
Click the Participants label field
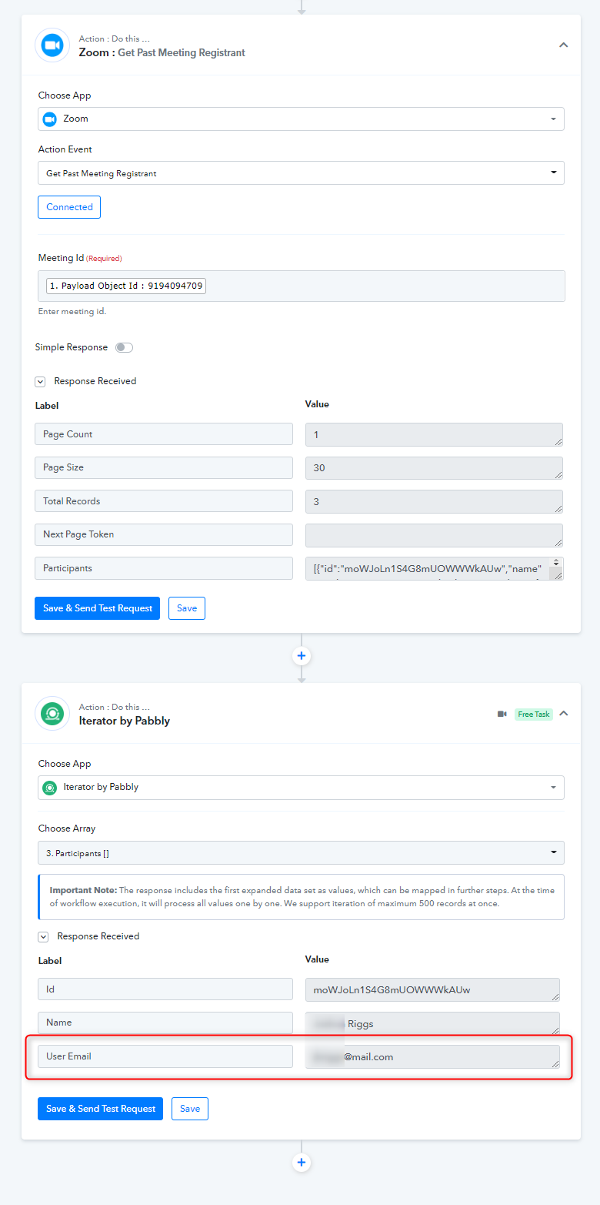click(164, 568)
